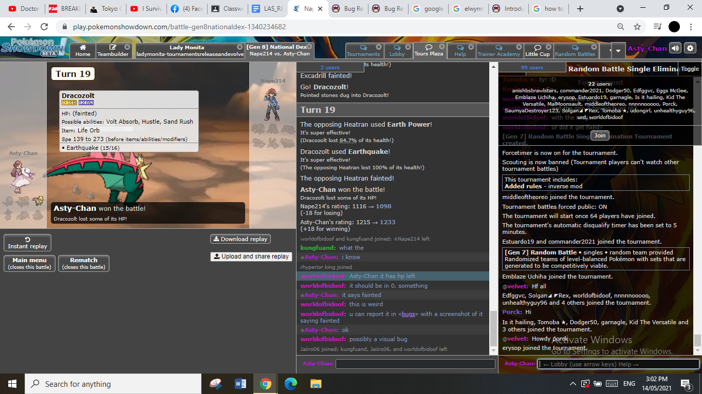Show the Tours Plaza 99 users list
702x394 pixels.
click(532, 67)
